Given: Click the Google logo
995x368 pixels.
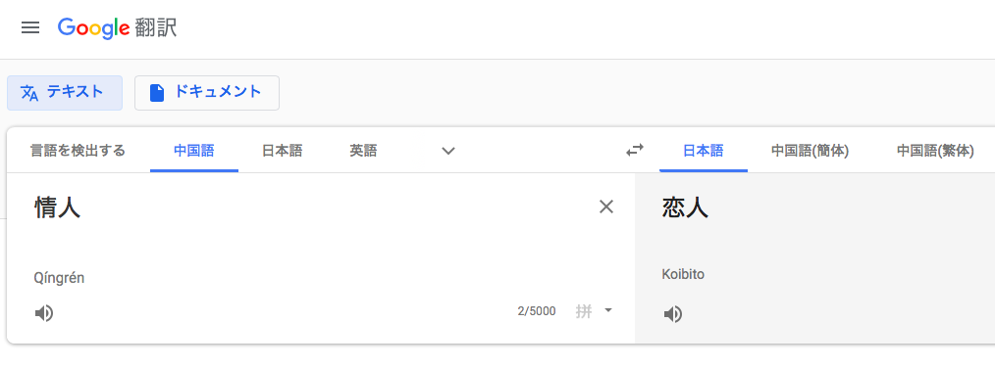Looking at the screenshot, I should 94,27.
